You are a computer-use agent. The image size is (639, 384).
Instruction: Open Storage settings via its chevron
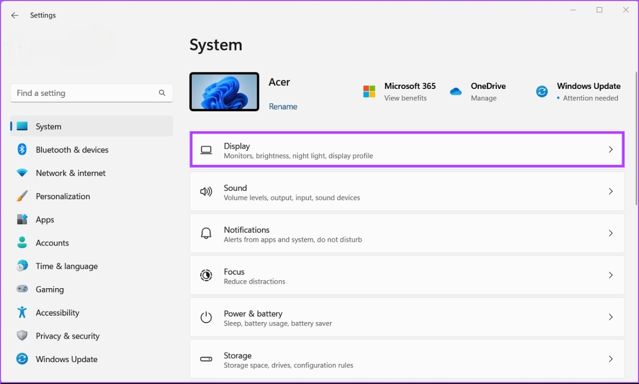(x=611, y=359)
